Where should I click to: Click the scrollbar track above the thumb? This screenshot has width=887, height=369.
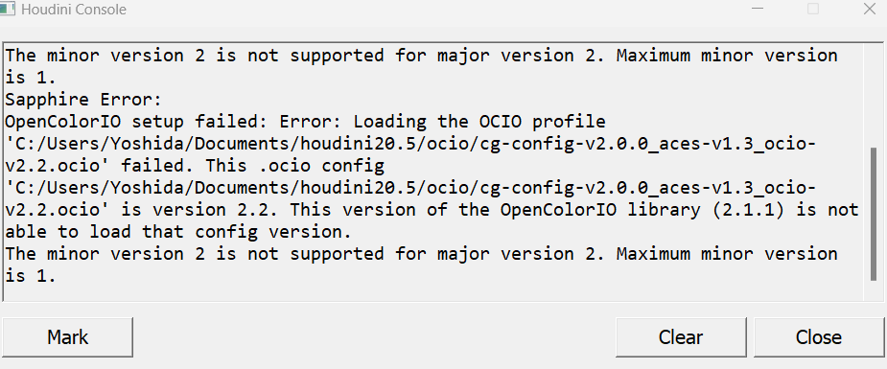874,95
